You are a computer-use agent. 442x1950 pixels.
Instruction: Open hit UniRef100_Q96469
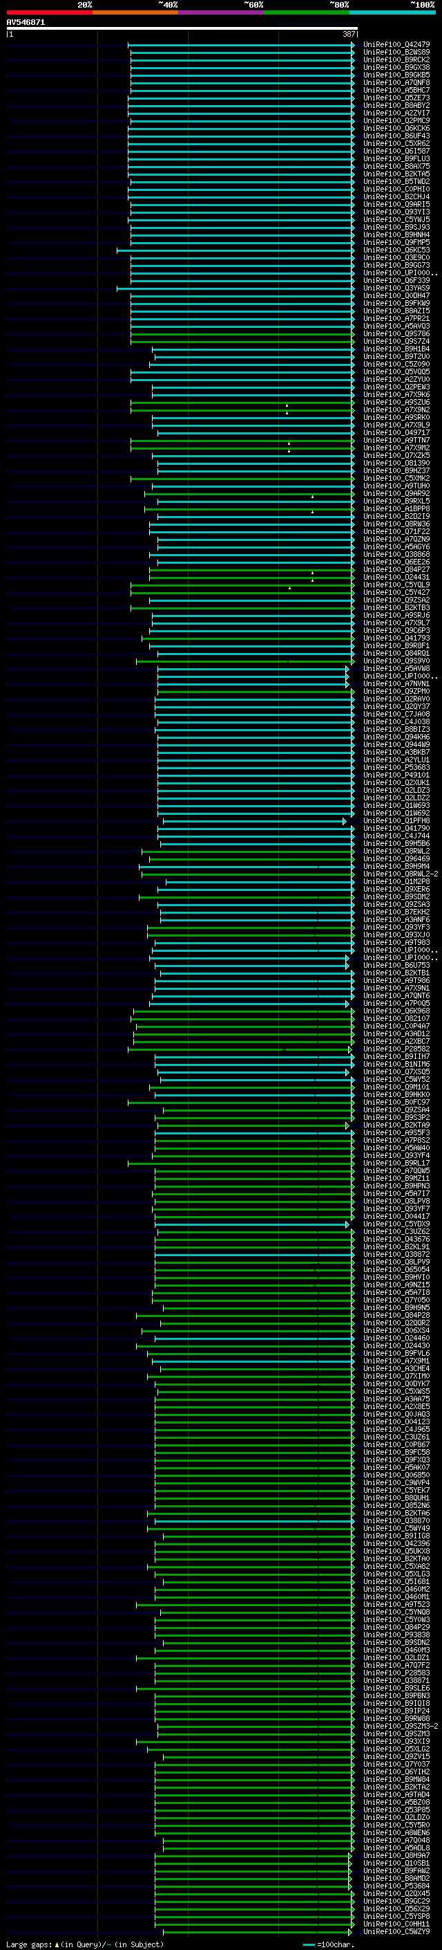pos(396,858)
